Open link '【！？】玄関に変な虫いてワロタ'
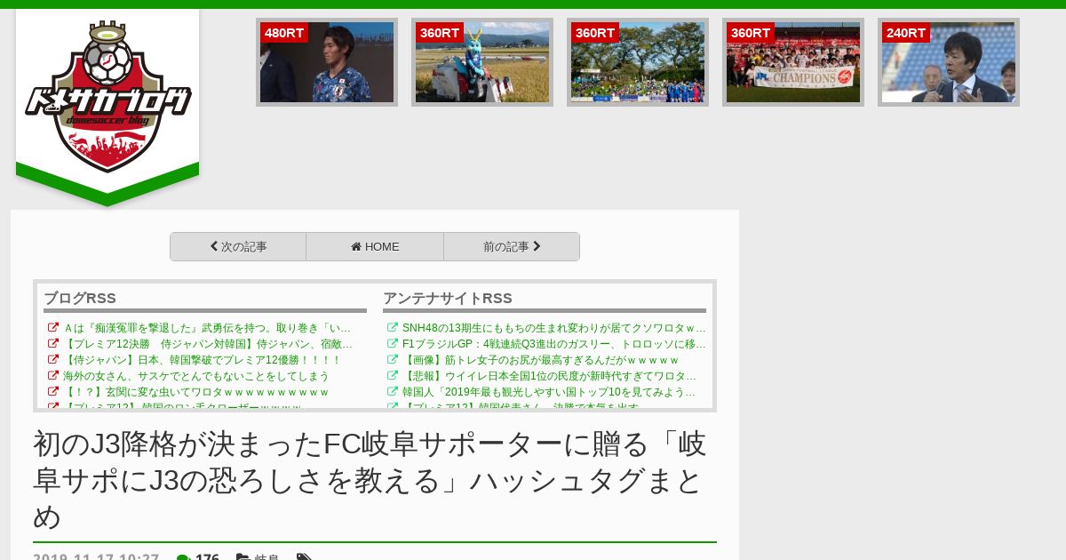This screenshot has width=1066, height=560. point(195,392)
